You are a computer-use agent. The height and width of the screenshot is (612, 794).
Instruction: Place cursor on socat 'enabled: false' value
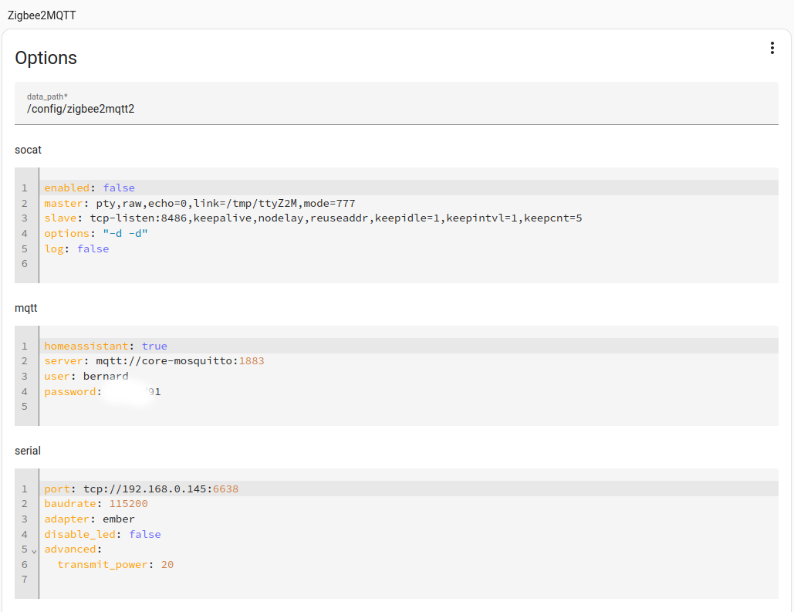pyautogui.click(x=118, y=188)
